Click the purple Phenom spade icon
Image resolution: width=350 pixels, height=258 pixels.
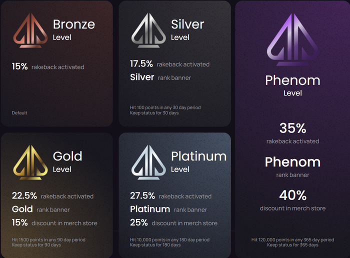pos(292,39)
